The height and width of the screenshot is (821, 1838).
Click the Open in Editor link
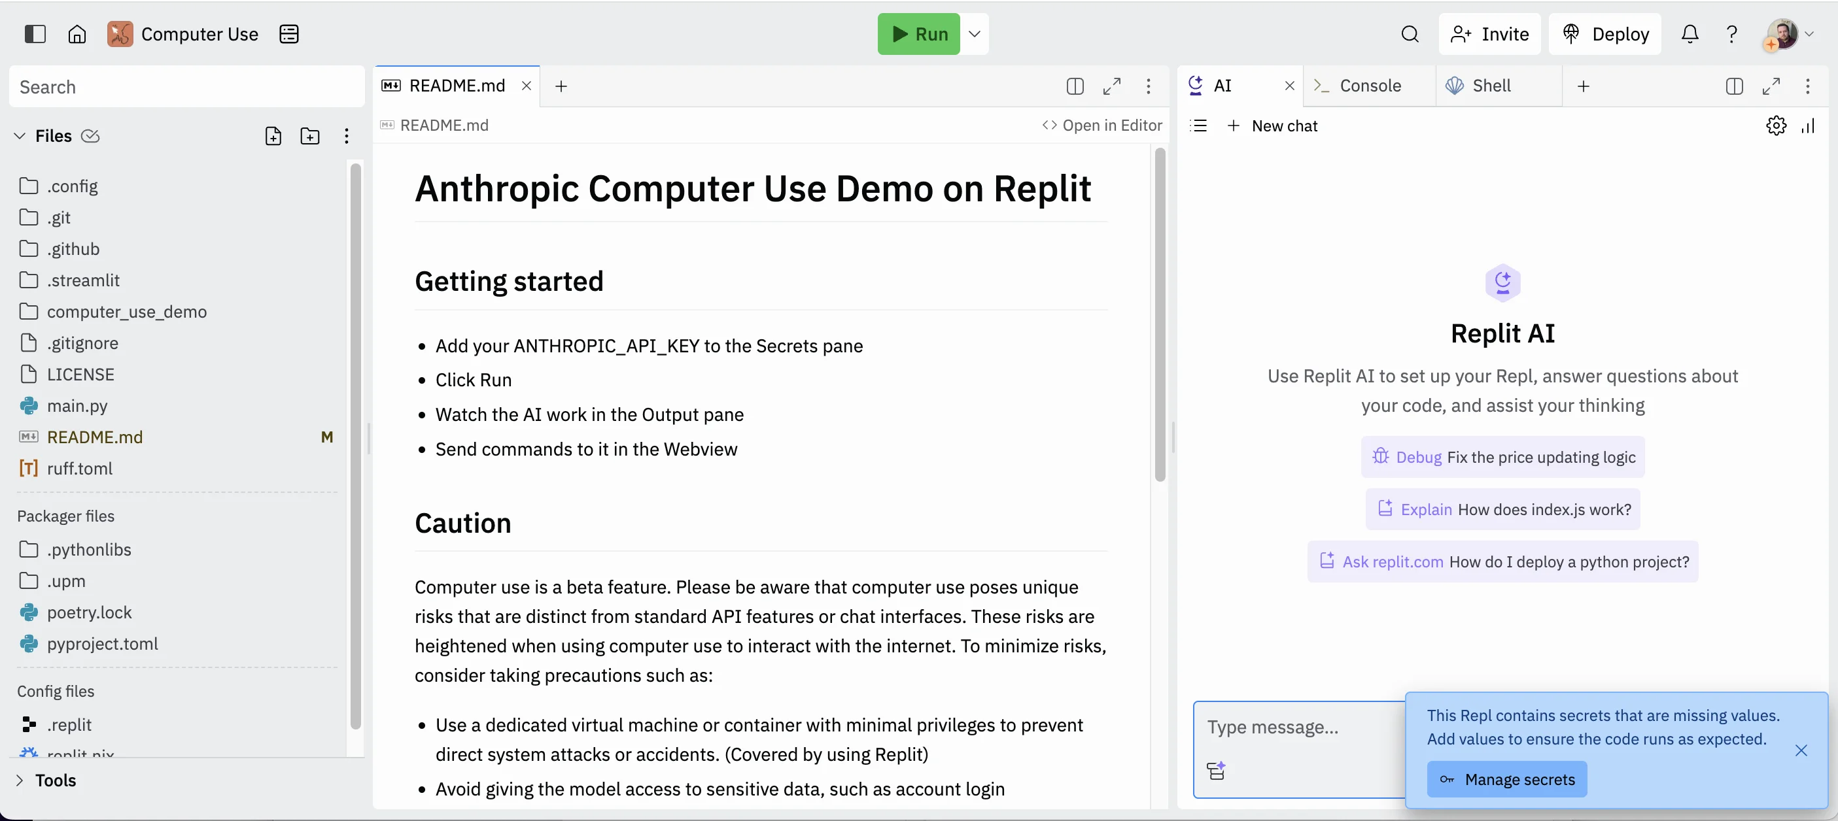tap(1101, 125)
